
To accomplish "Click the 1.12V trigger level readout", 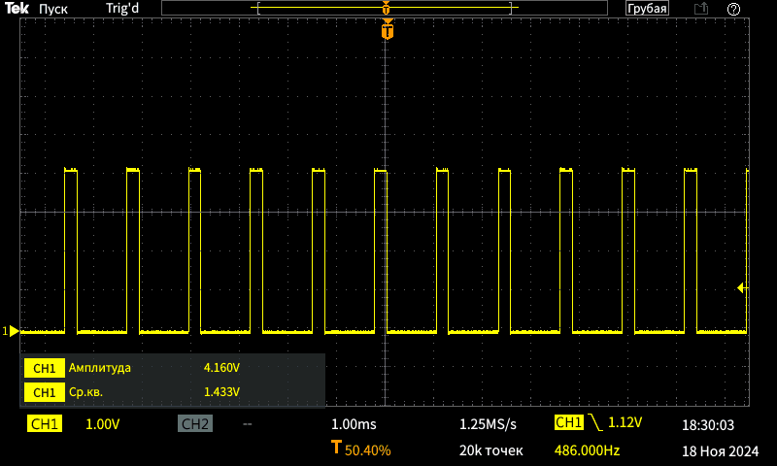I will (625, 422).
